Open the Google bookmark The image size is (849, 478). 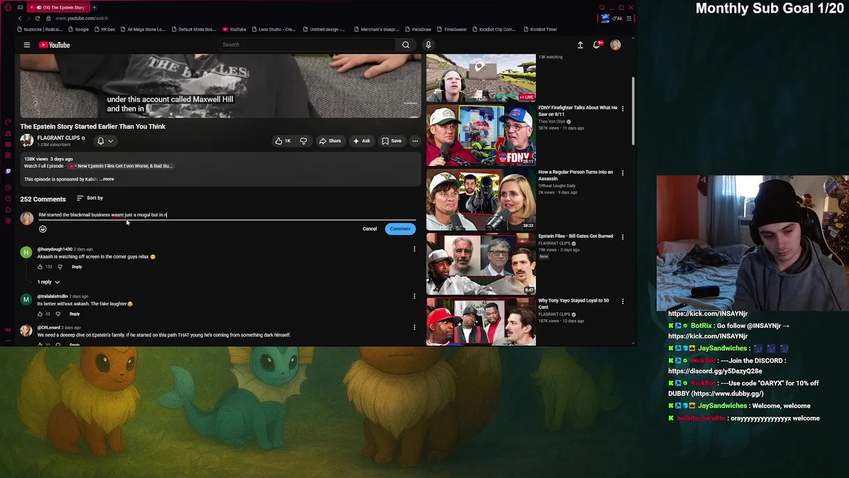click(x=78, y=29)
